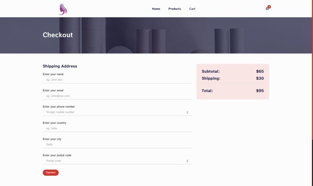Click the red cart count badge
Screen dimensions: 313x186
[x=269, y=7]
